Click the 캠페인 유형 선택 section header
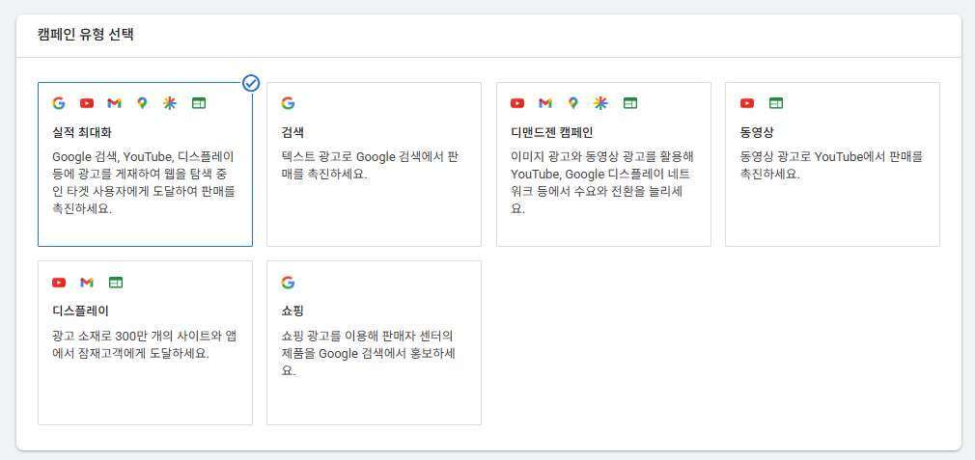Image resolution: width=975 pixels, height=460 pixels. (x=86, y=35)
